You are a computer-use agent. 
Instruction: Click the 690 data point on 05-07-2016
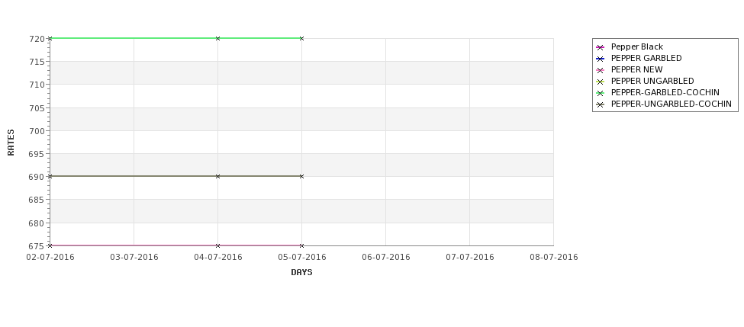(301, 176)
